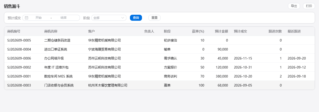Click 杭州禾木餐饮管理有限公司 customer cell
This screenshot has width=319, height=112.
pyautogui.click(x=108, y=85)
